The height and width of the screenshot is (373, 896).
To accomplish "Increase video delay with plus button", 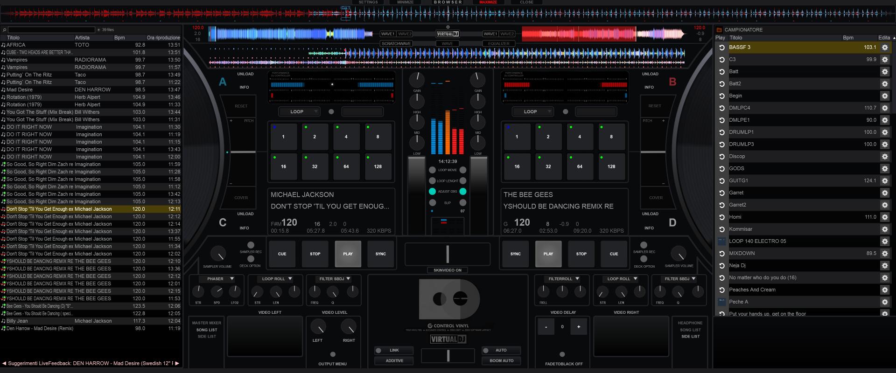I will (x=579, y=327).
